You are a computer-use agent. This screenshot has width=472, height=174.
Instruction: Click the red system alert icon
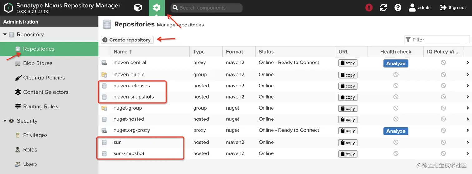pyautogui.click(x=369, y=8)
